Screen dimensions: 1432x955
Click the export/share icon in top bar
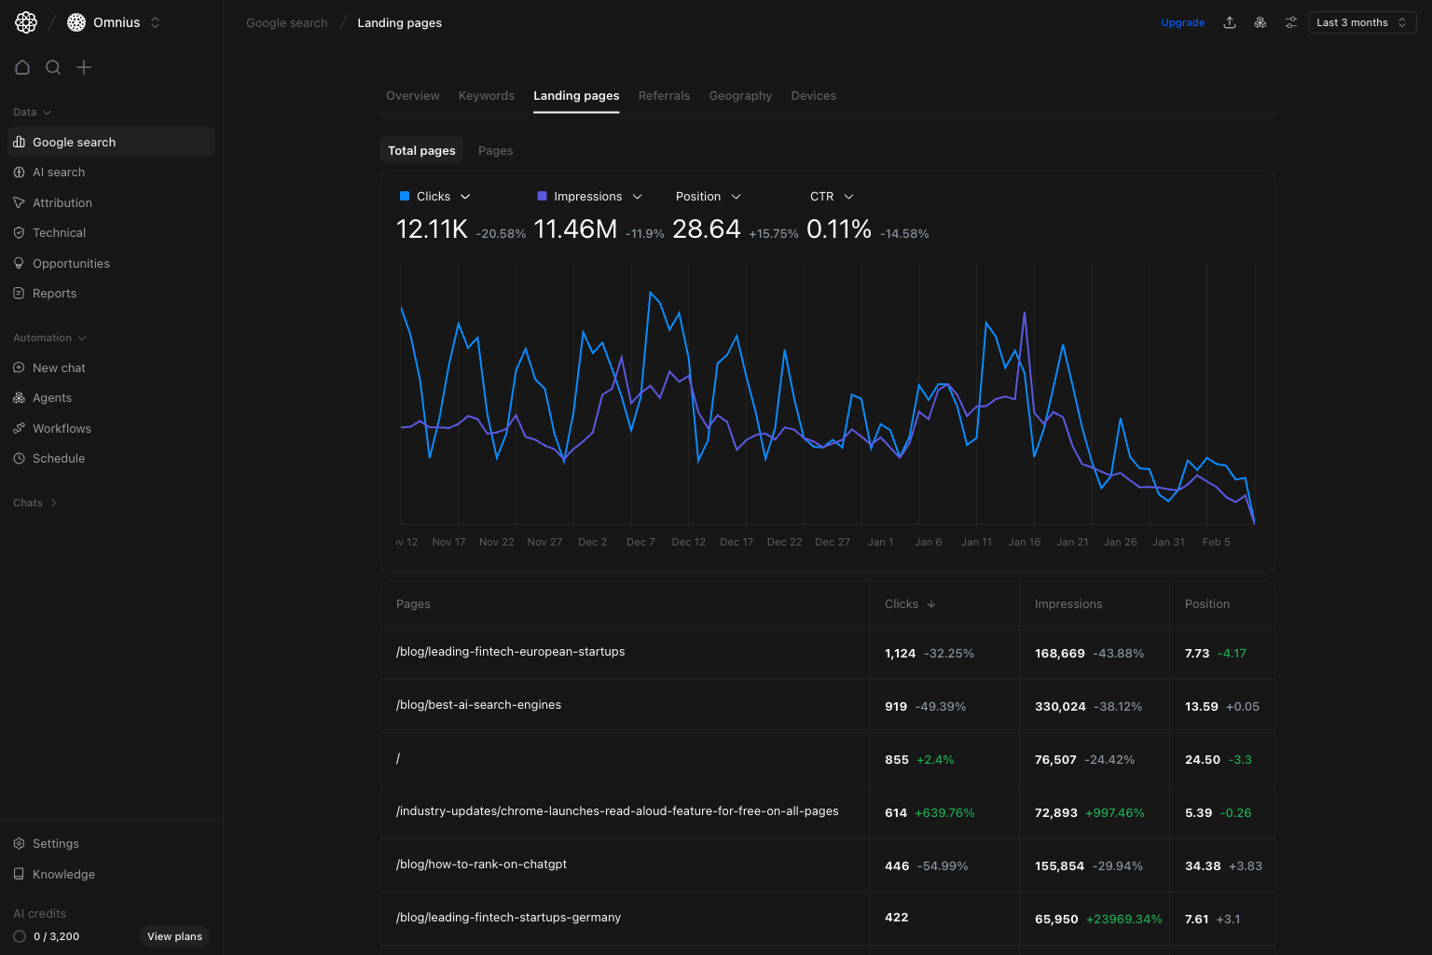click(1229, 21)
